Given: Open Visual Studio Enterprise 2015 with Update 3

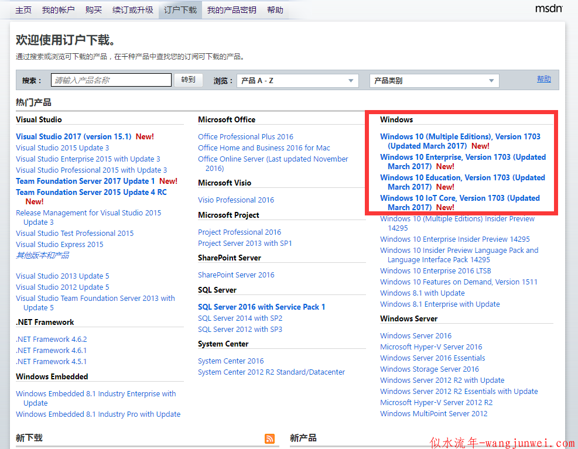Looking at the screenshot, I should point(88,159).
